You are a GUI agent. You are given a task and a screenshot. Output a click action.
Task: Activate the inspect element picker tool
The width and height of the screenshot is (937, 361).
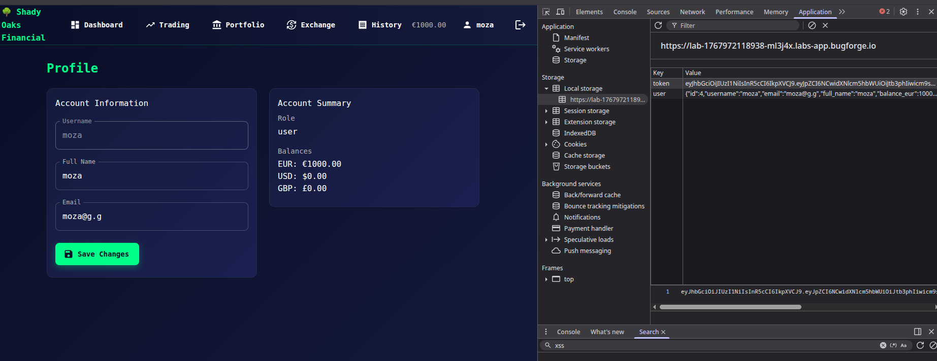pyautogui.click(x=546, y=12)
